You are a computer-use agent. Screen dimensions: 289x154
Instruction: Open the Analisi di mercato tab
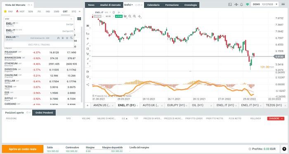click(110, 5)
